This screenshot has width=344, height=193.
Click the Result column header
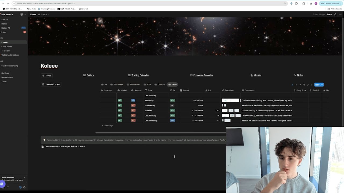coord(184,90)
